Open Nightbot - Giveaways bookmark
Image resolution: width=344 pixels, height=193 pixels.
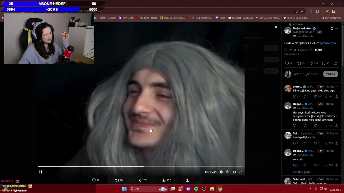tap(241, 18)
